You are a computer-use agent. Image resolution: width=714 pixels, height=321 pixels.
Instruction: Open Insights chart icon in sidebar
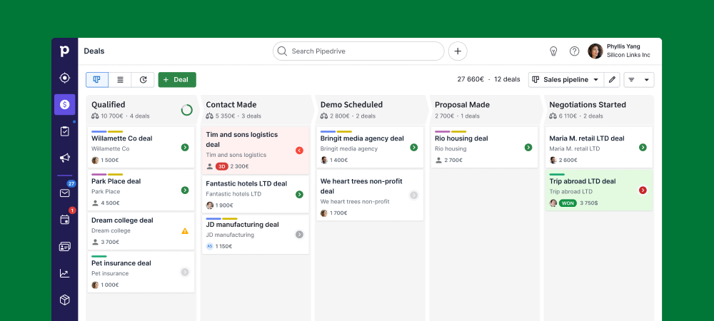[64, 273]
